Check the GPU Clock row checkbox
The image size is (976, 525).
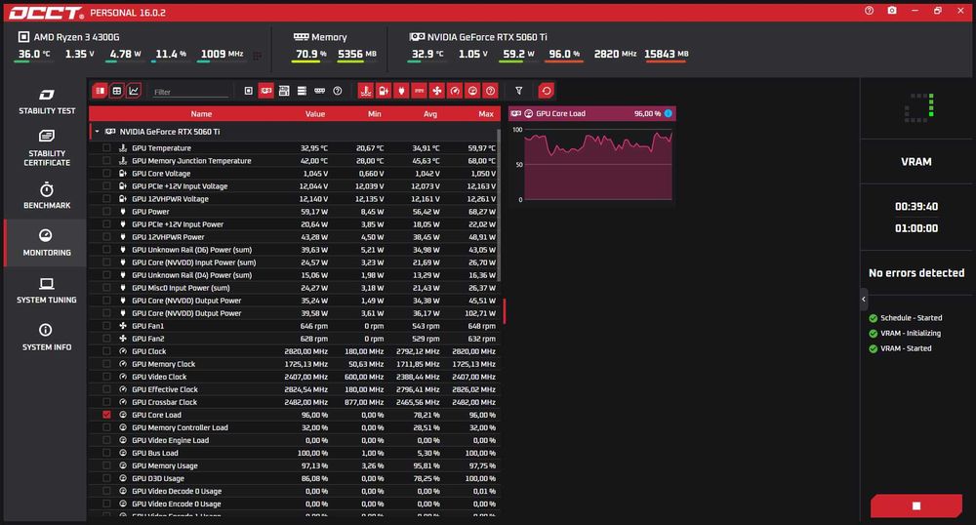click(106, 351)
